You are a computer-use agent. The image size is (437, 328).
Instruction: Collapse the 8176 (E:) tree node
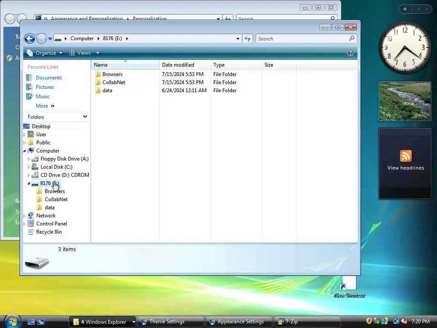pyautogui.click(x=29, y=183)
